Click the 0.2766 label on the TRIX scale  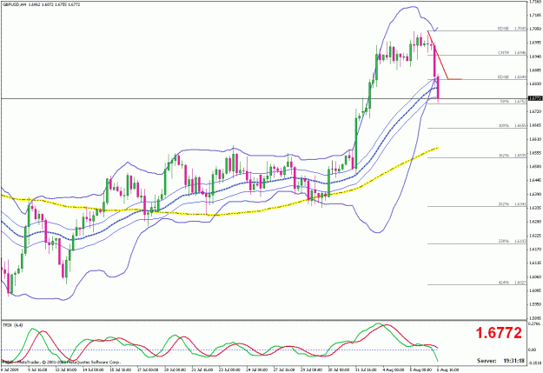(535, 323)
